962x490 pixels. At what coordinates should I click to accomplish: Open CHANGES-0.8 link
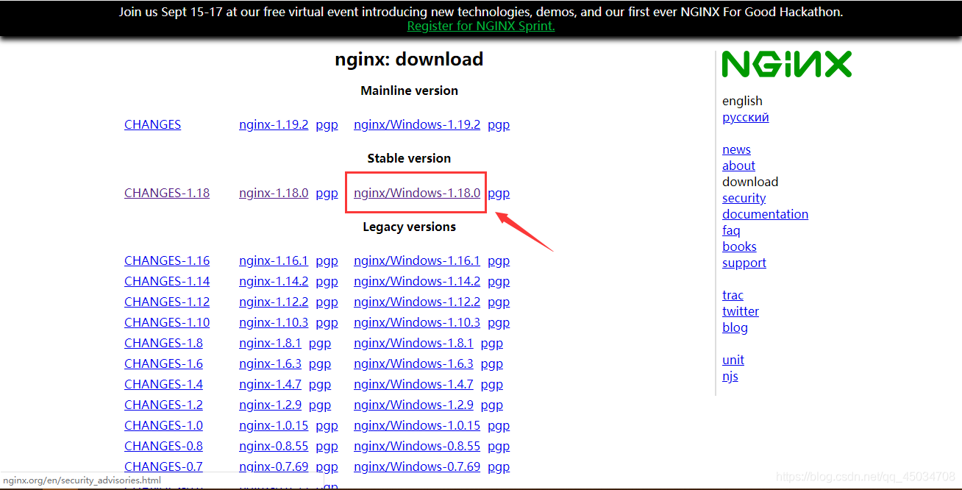click(163, 446)
